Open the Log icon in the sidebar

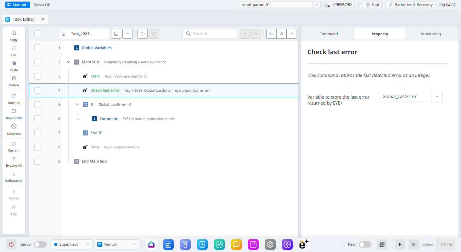point(14,207)
